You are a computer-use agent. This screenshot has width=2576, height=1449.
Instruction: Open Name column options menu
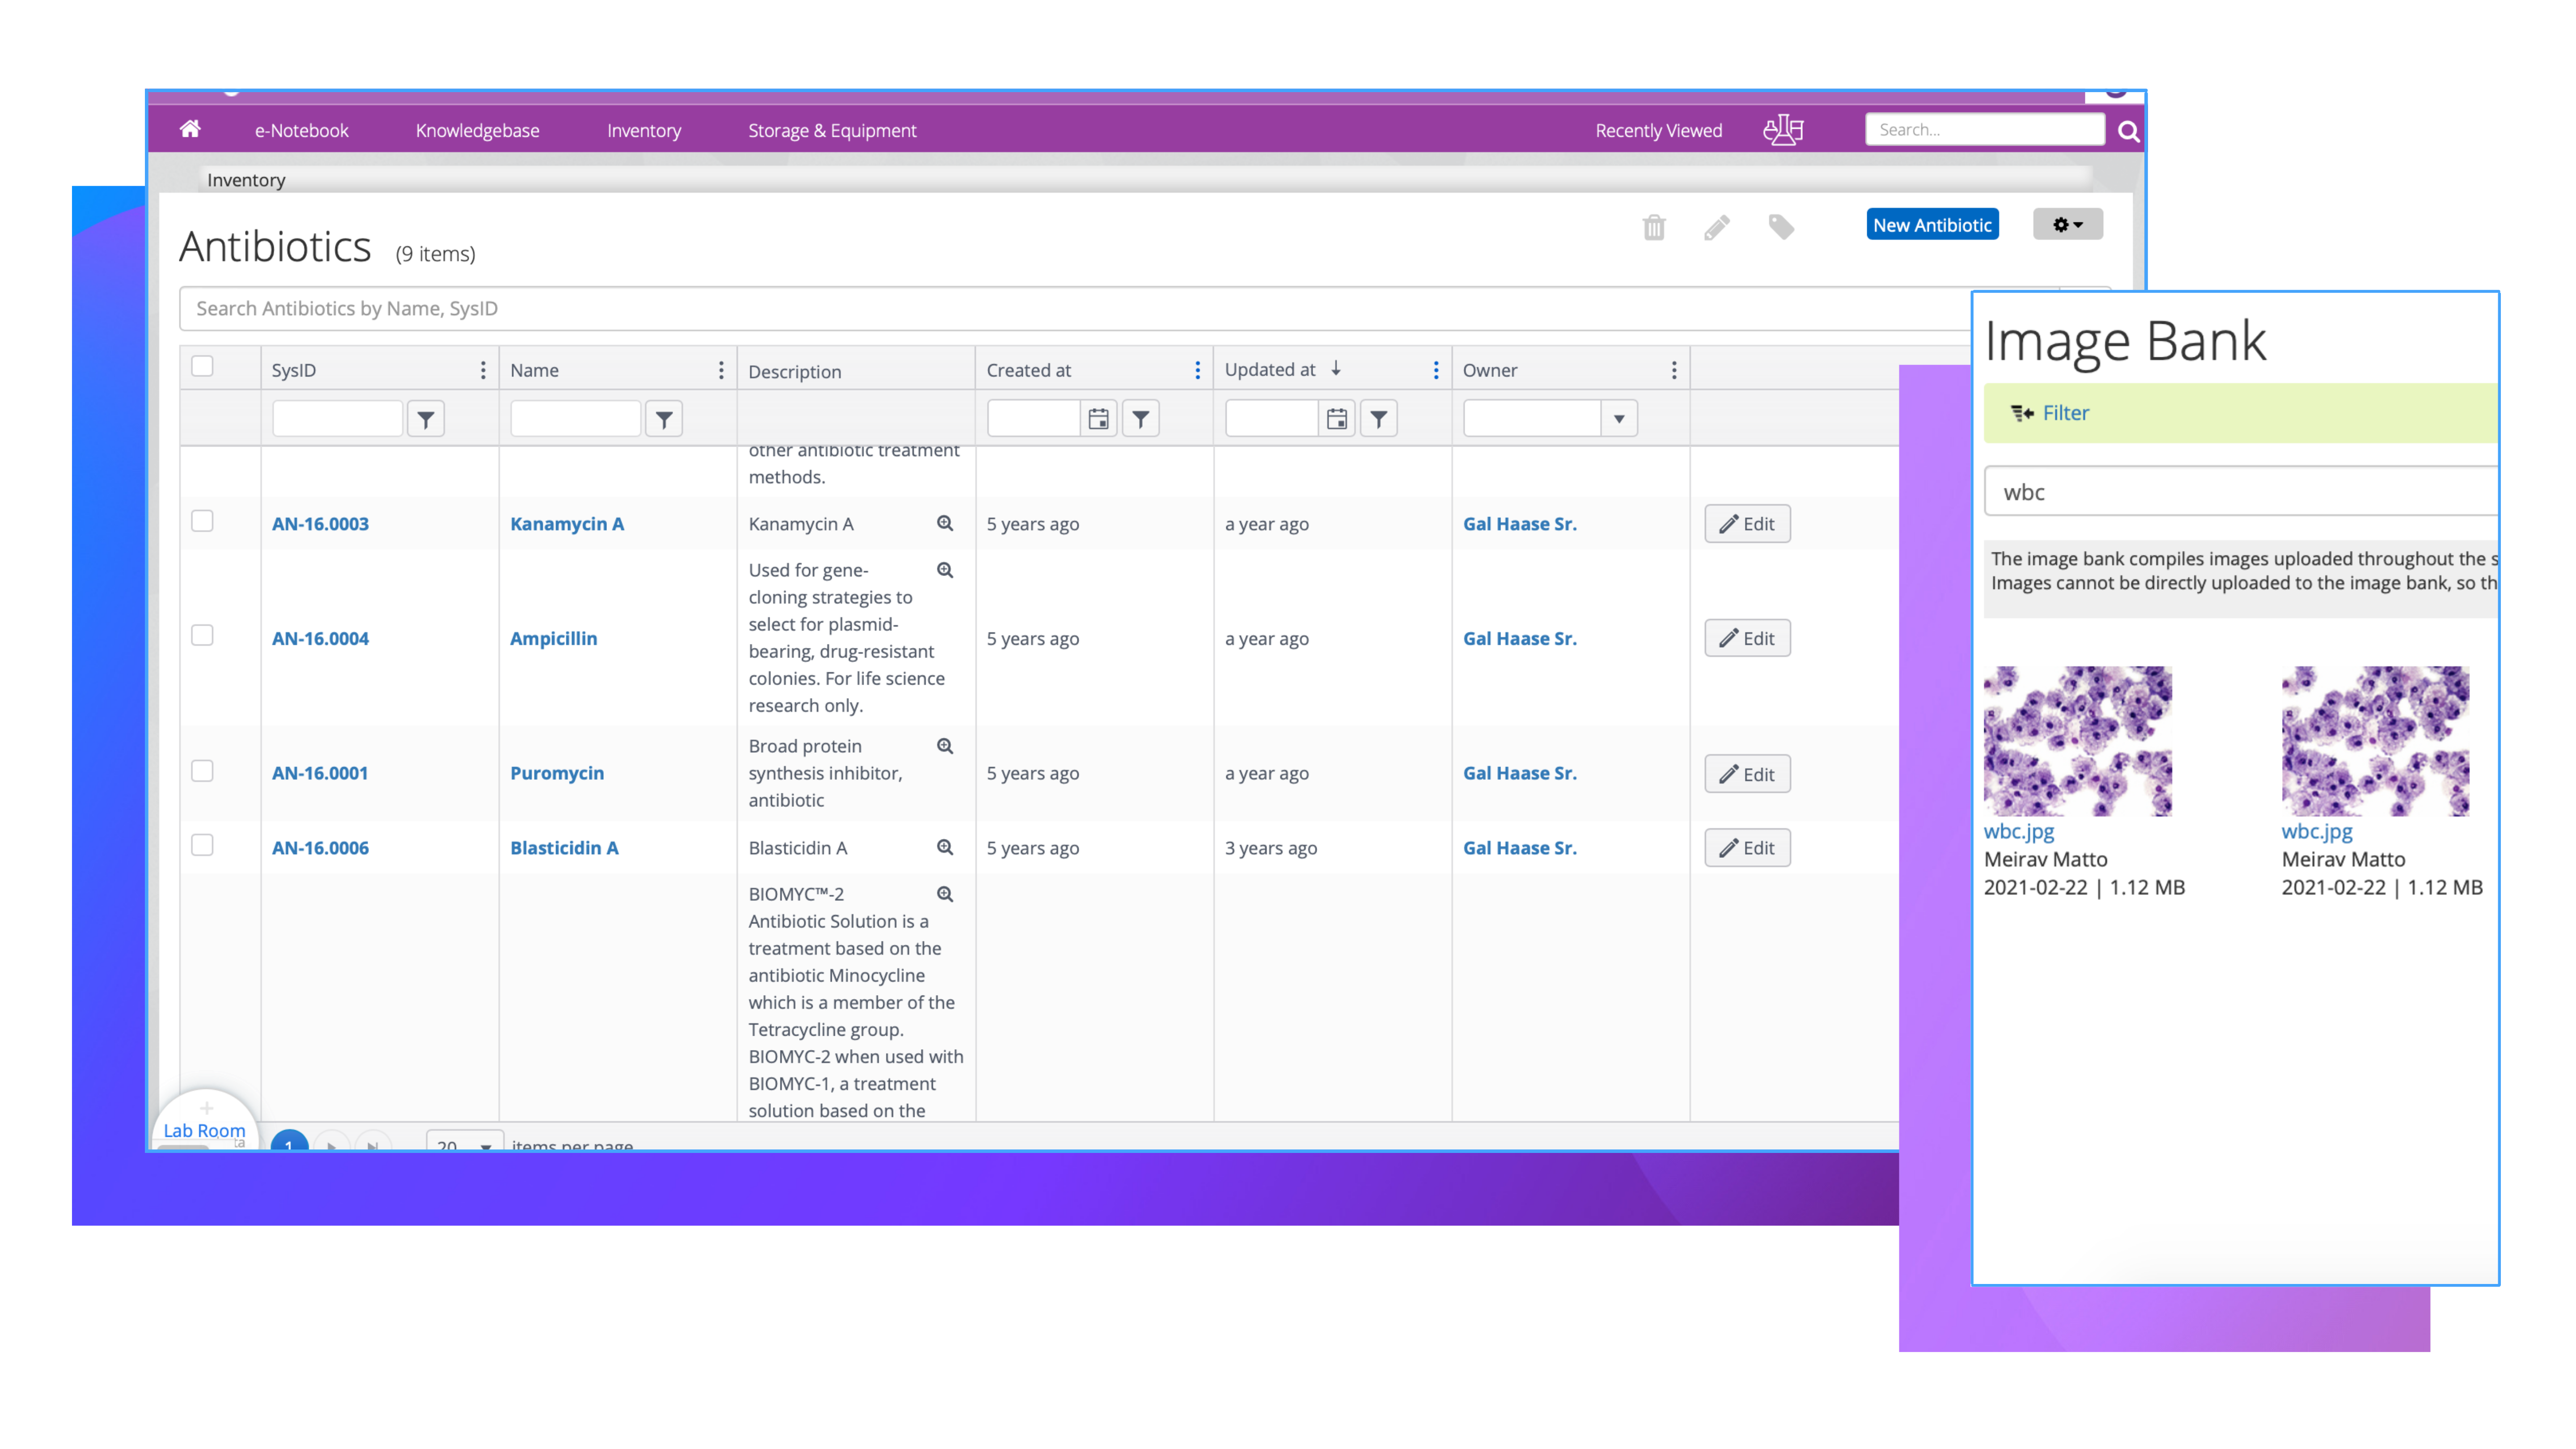[x=721, y=370]
